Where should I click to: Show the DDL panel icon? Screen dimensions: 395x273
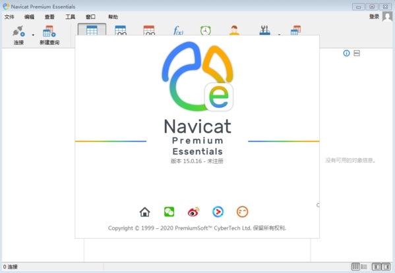[357, 53]
